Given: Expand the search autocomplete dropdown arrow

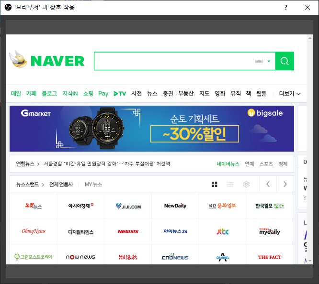Looking at the screenshot, I should (x=269, y=61).
